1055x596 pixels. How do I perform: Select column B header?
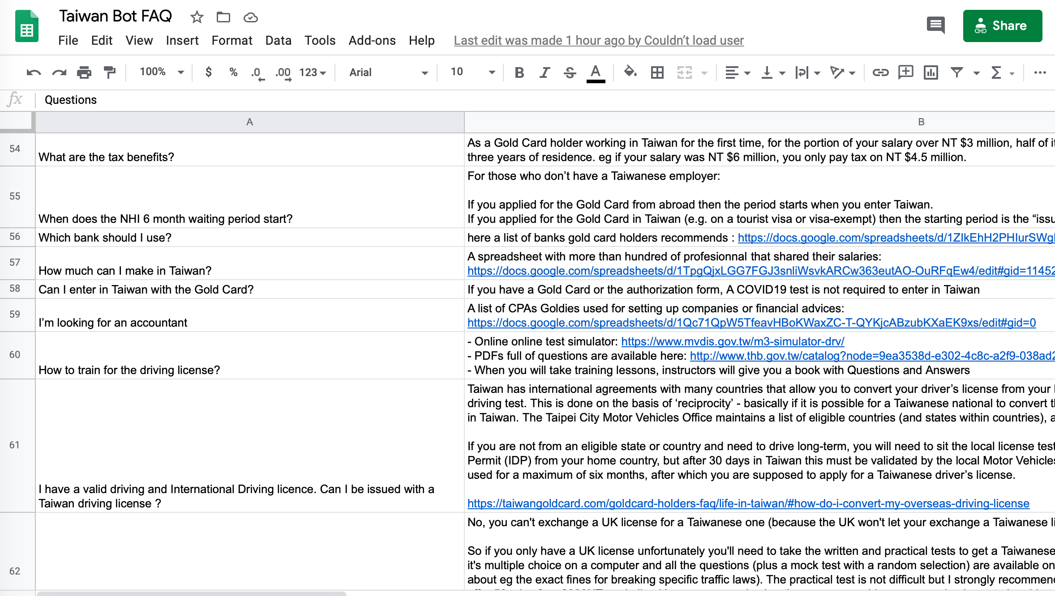click(760, 122)
